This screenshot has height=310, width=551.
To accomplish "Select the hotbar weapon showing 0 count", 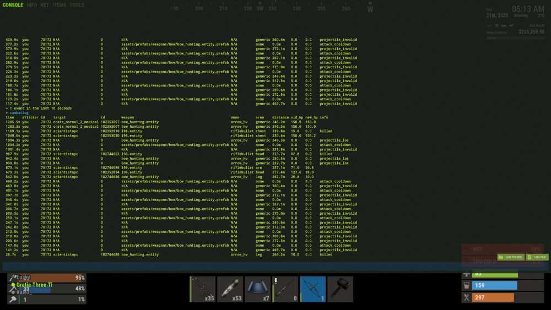I will pos(285,290).
